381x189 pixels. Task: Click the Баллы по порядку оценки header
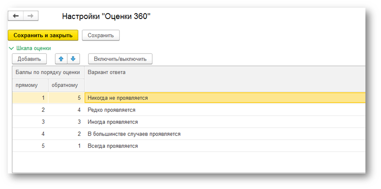pos(48,72)
